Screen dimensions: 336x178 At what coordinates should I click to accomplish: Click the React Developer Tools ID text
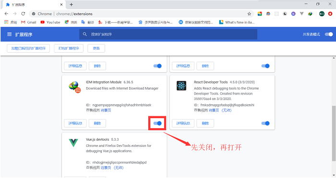click(x=224, y=105)
